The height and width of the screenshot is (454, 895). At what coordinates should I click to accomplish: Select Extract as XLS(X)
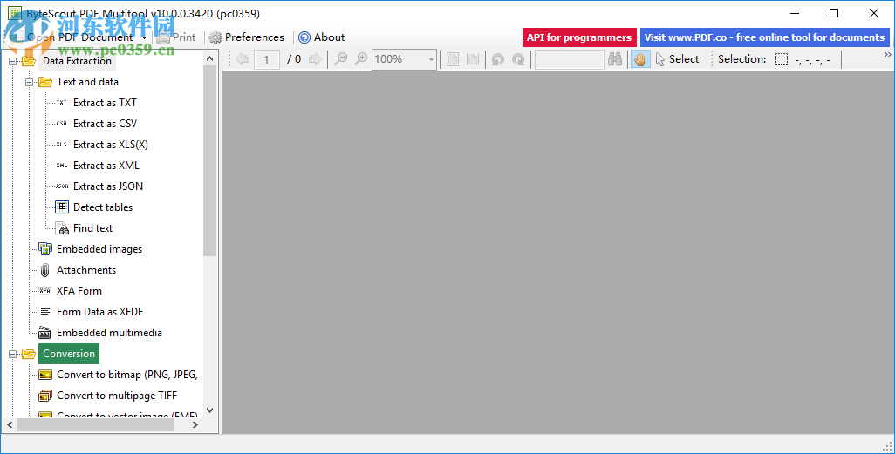click(x=111, y=145)
